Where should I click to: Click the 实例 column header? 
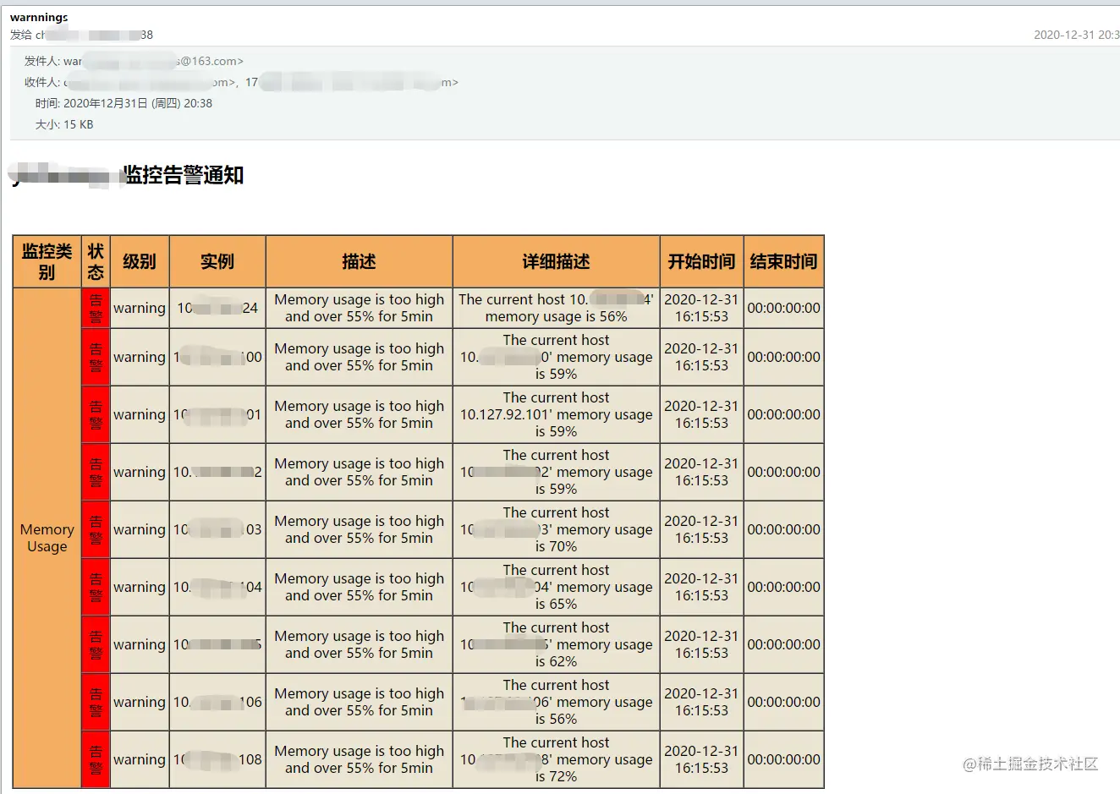(217, 261)
